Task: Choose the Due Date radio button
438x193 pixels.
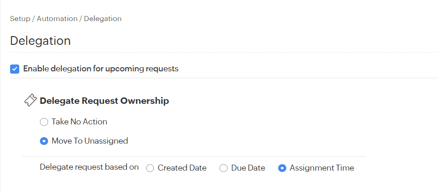Action: 224,168
